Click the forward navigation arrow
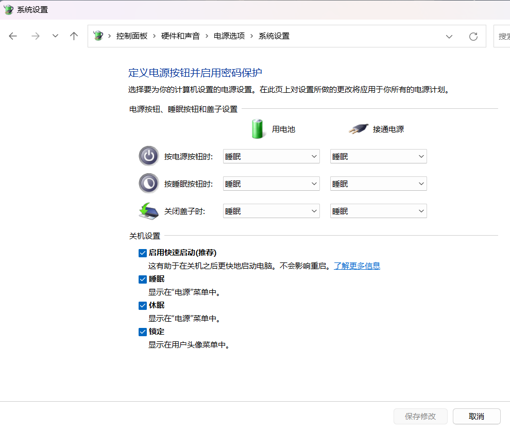 point(36,36)
